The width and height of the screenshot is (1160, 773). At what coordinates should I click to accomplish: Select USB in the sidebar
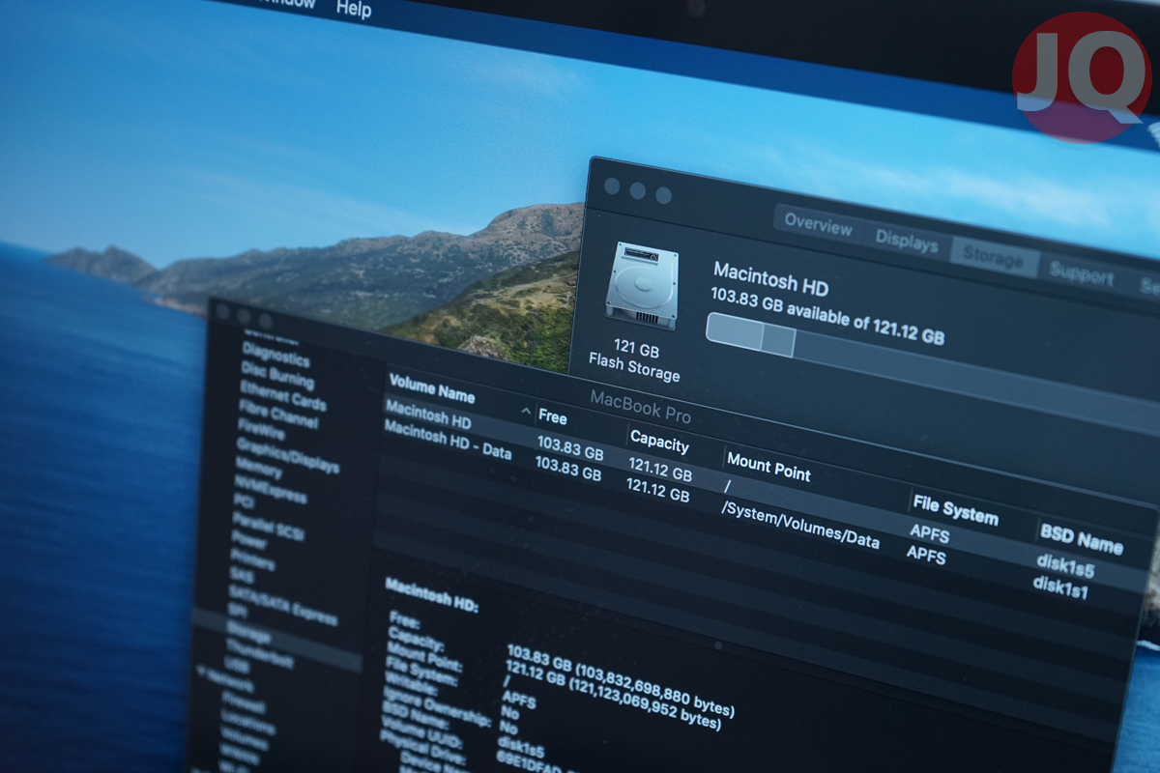tap(237, 666)
